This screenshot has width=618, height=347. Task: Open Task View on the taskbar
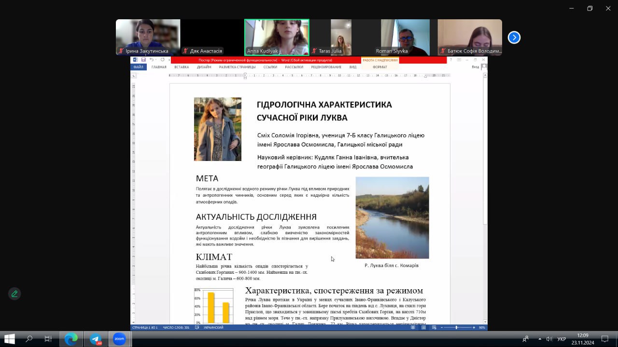48,339
